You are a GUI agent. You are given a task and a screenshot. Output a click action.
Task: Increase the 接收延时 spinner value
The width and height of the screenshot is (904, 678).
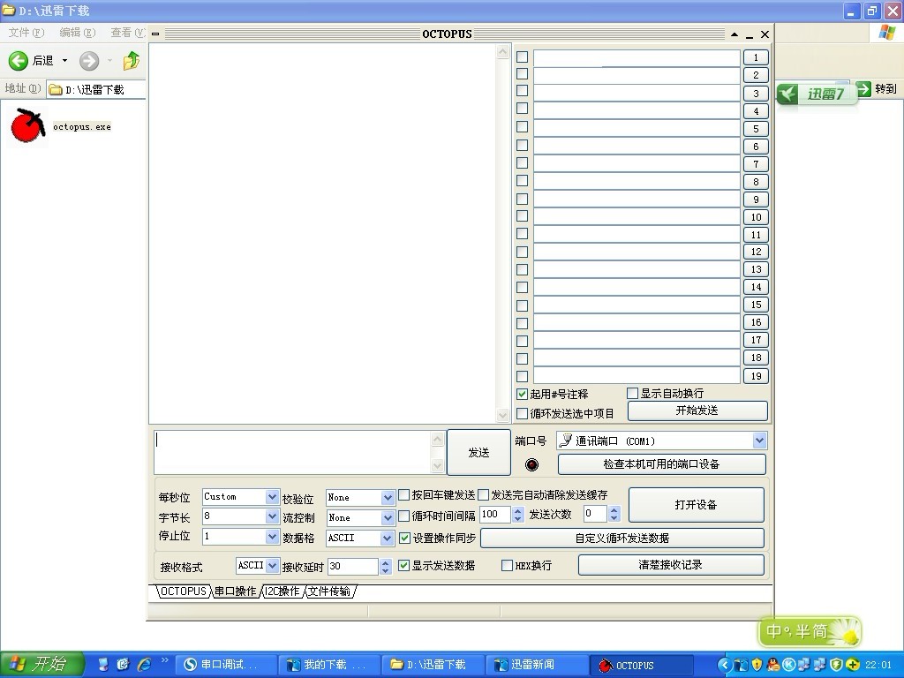point(385,561)
